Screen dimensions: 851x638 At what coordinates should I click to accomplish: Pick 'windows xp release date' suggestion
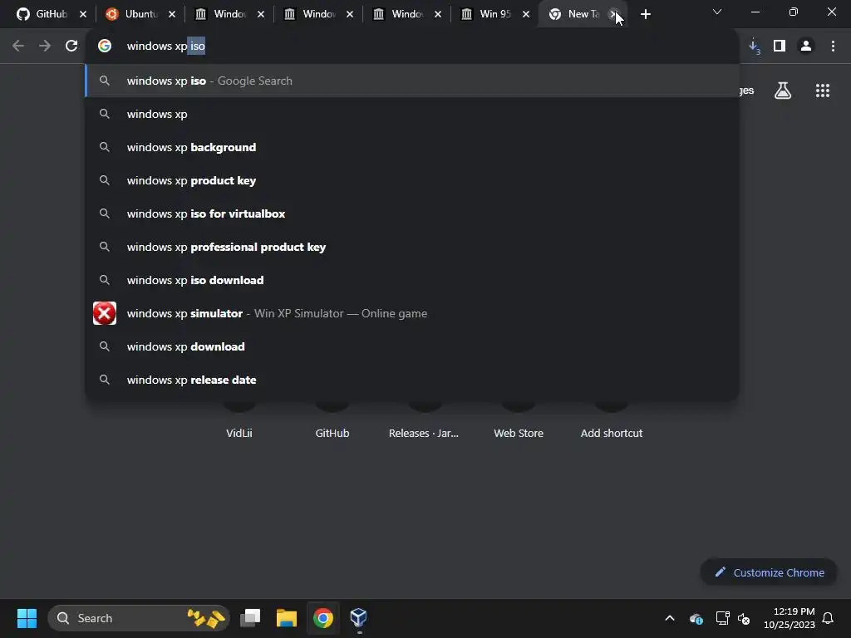412,380
